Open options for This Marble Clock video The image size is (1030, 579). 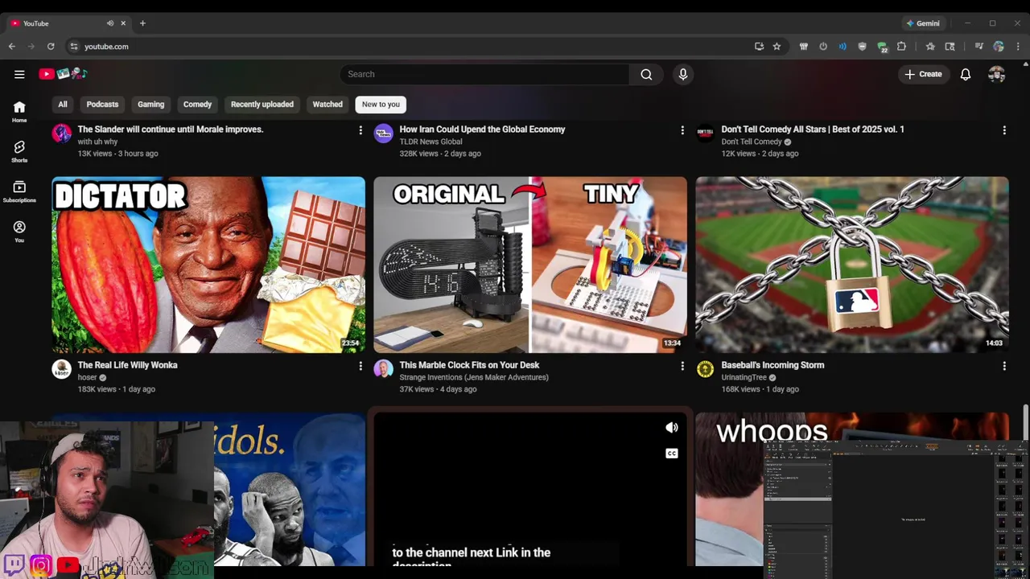click(x=682, y=366)
